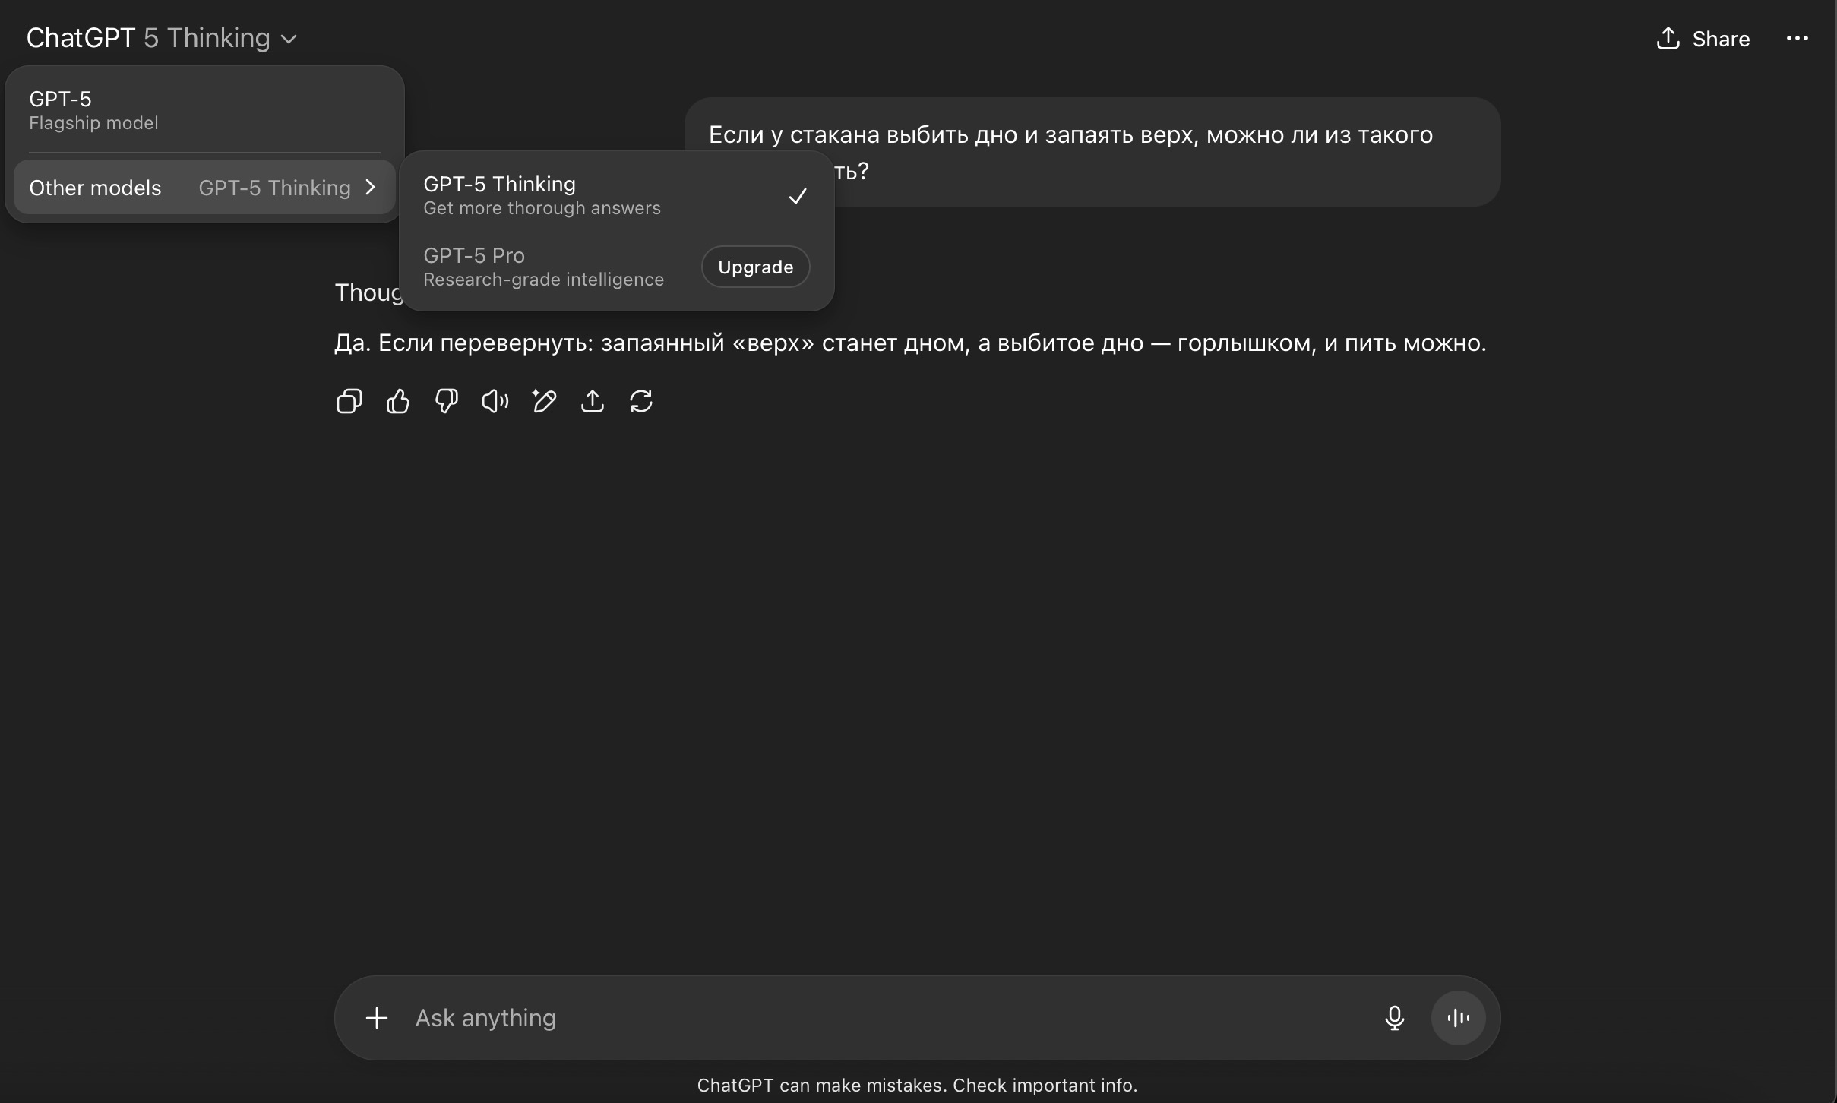Click the Share button in header
Viewport: 1837px width, 1103px height.
point(1703,39)
